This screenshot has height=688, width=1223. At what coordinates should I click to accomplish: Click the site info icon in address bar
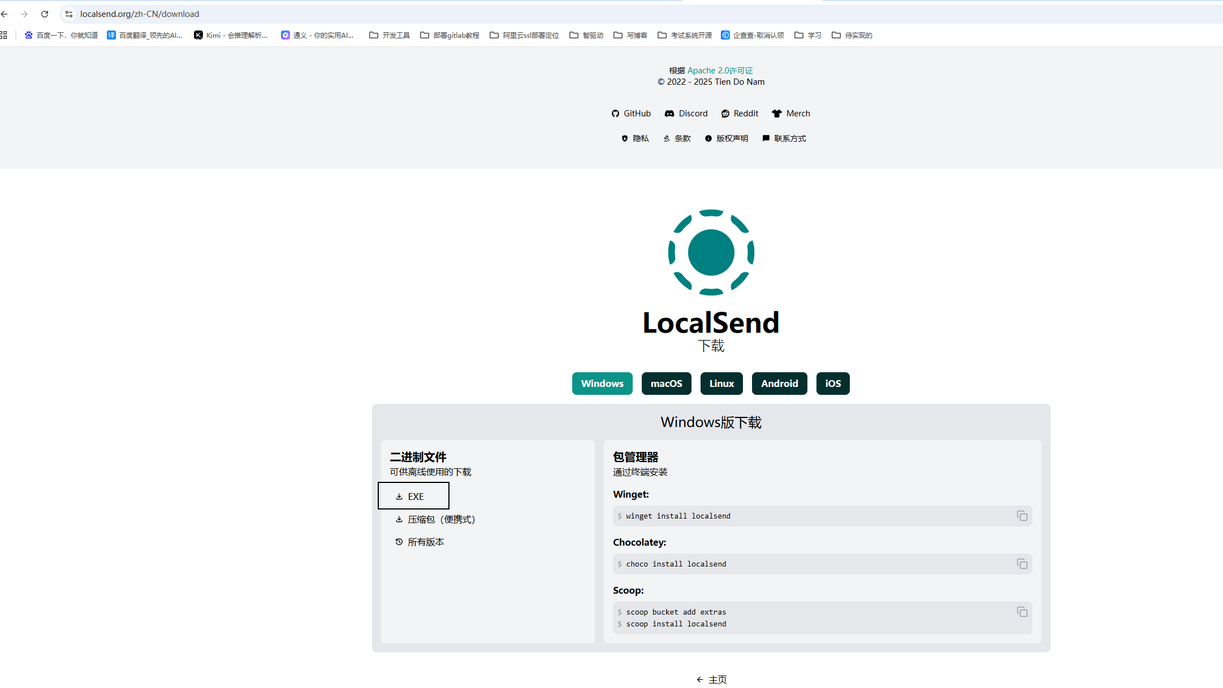click(69, 14)
